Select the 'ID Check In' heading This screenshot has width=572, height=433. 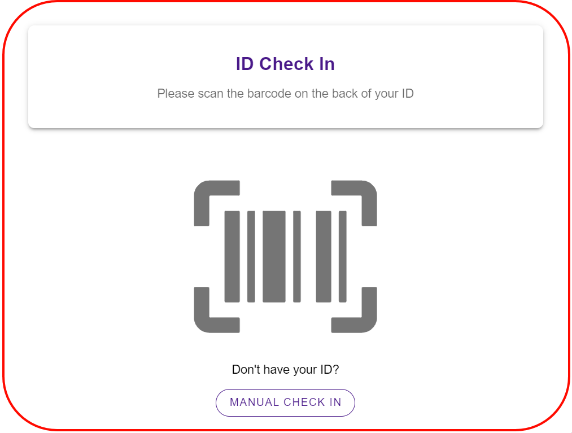(285, 64)
